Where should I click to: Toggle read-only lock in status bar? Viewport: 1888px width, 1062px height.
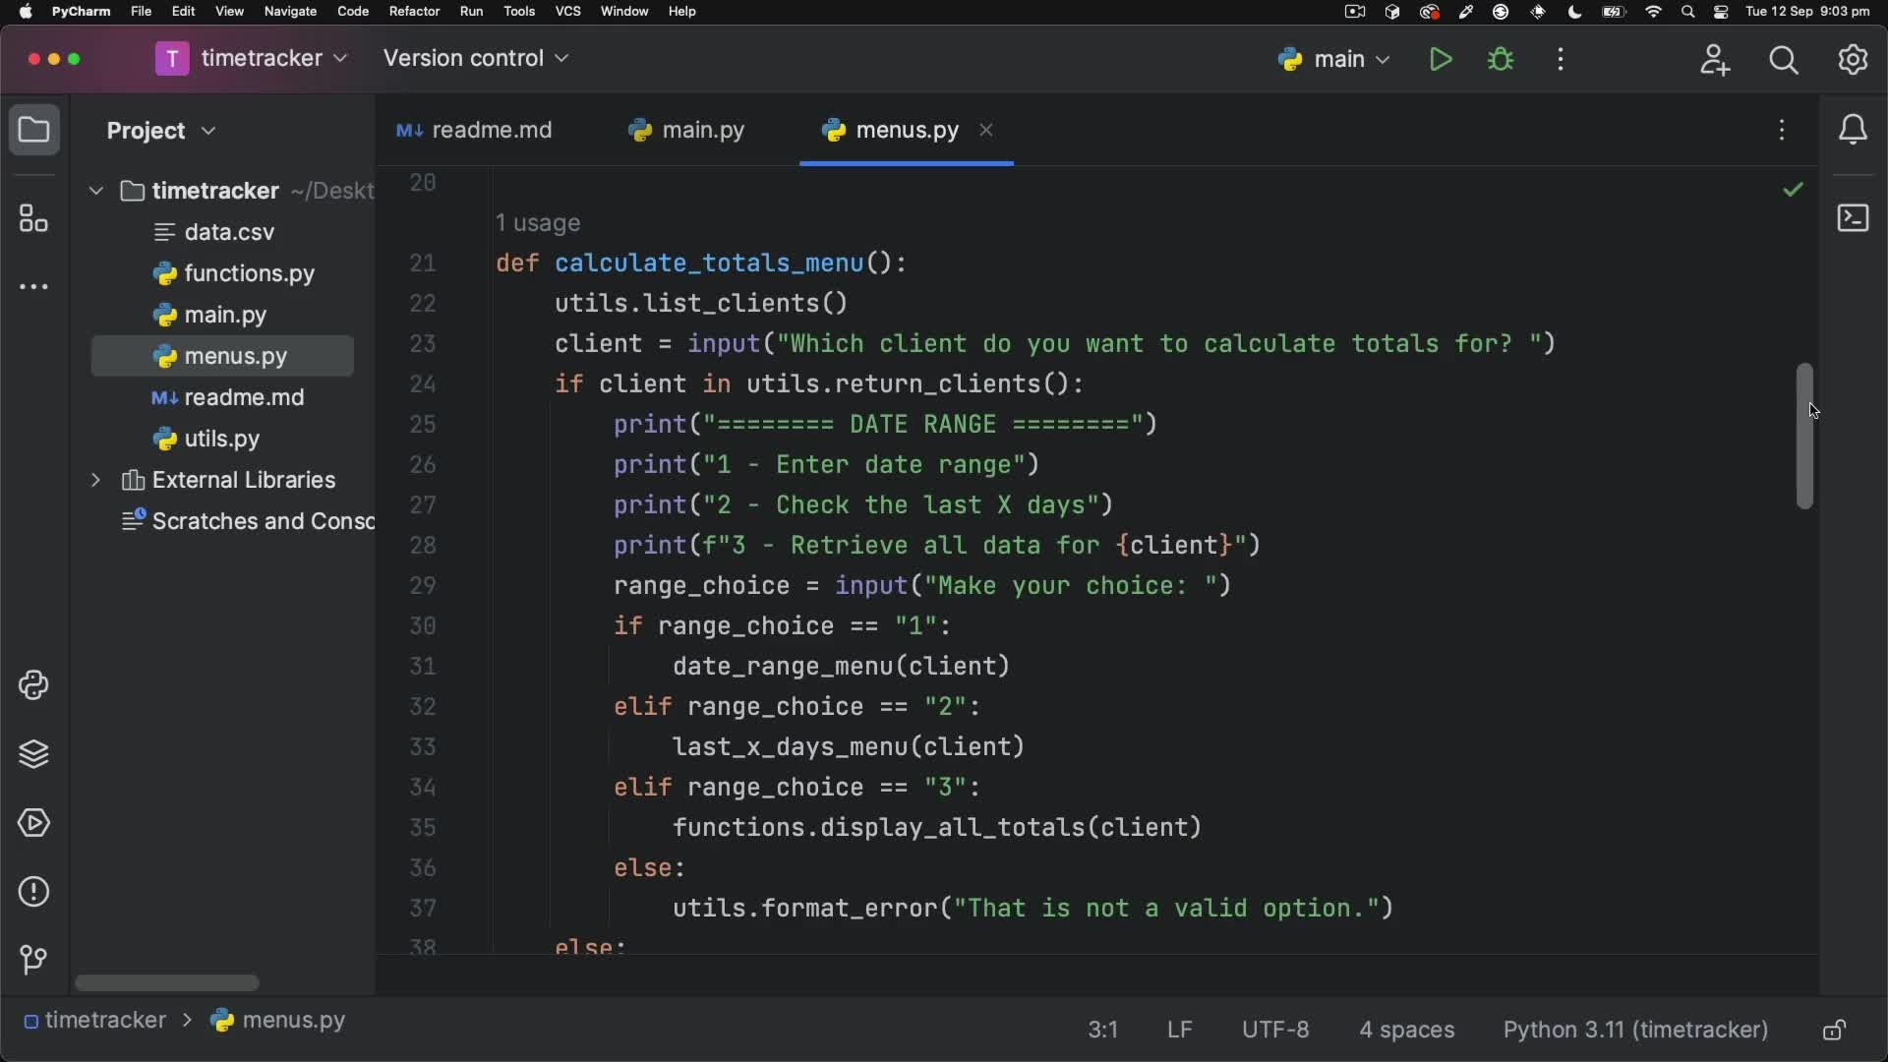[1834, 1030]
